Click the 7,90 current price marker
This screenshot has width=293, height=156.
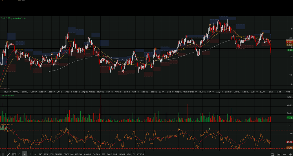coord(289,50)
